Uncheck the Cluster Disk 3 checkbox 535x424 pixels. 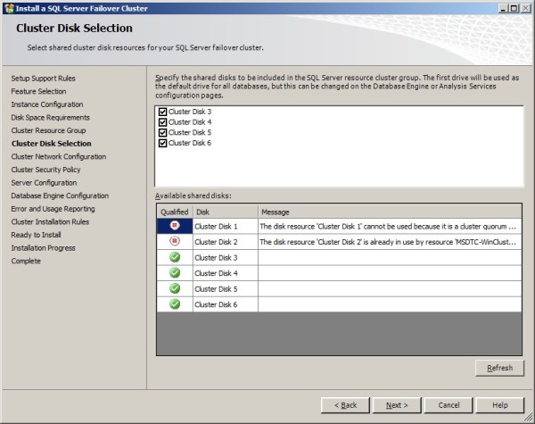pos(162,112)
